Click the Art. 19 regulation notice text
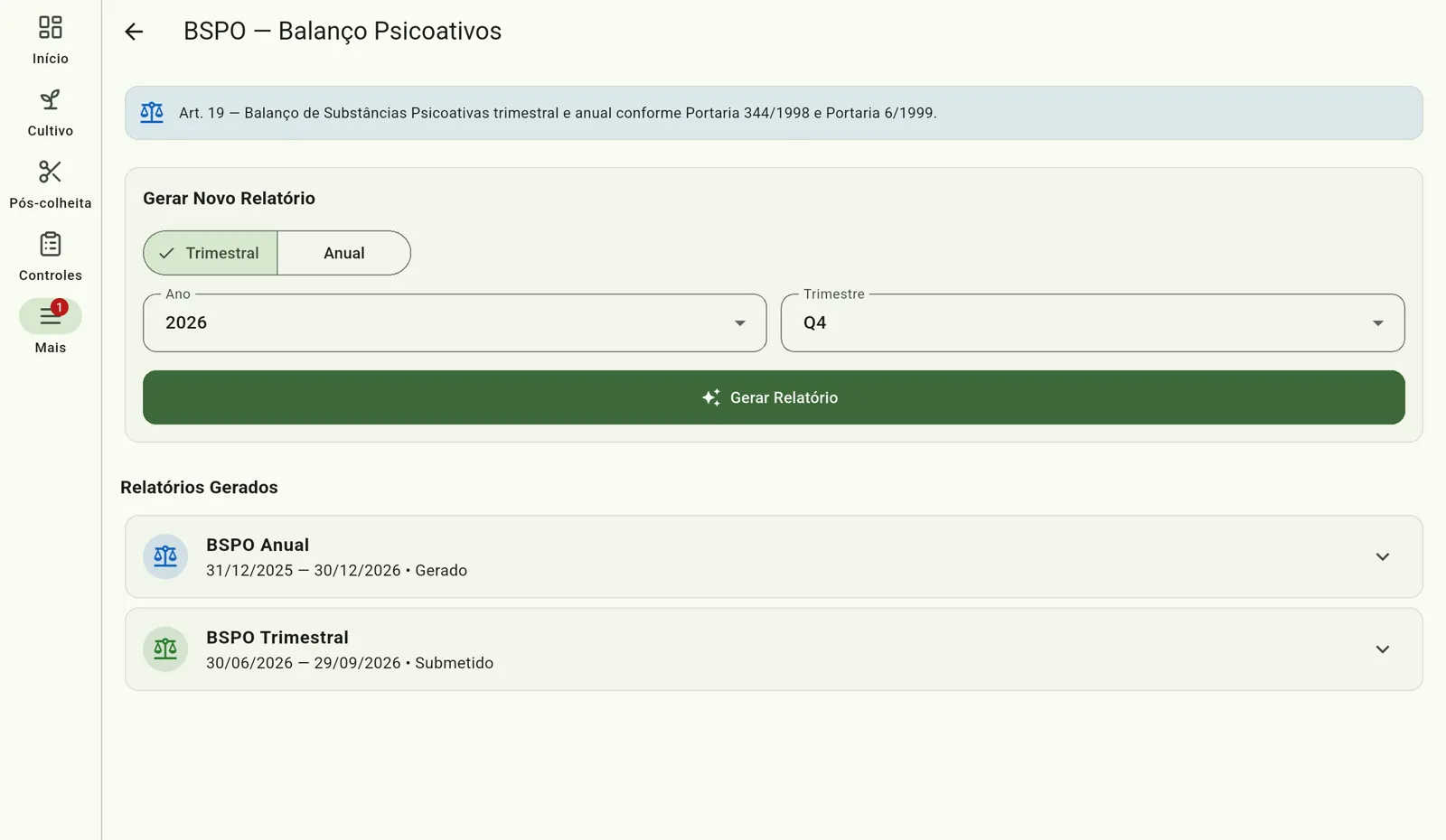This screenshot has height=840, width=1446. [558, 113]
